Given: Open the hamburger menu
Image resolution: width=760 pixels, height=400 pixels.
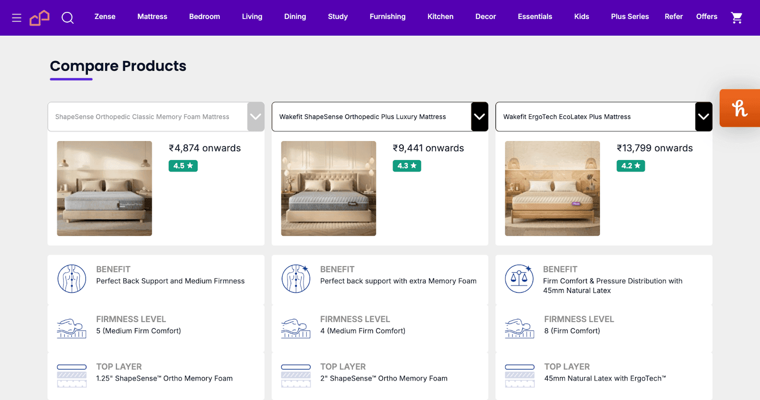Looking at the screenshot, I should [17, 18].
